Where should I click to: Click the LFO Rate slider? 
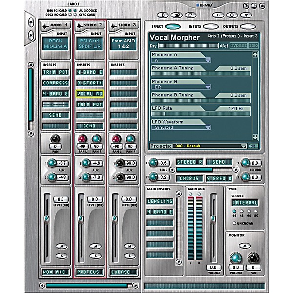coord(201,114)
